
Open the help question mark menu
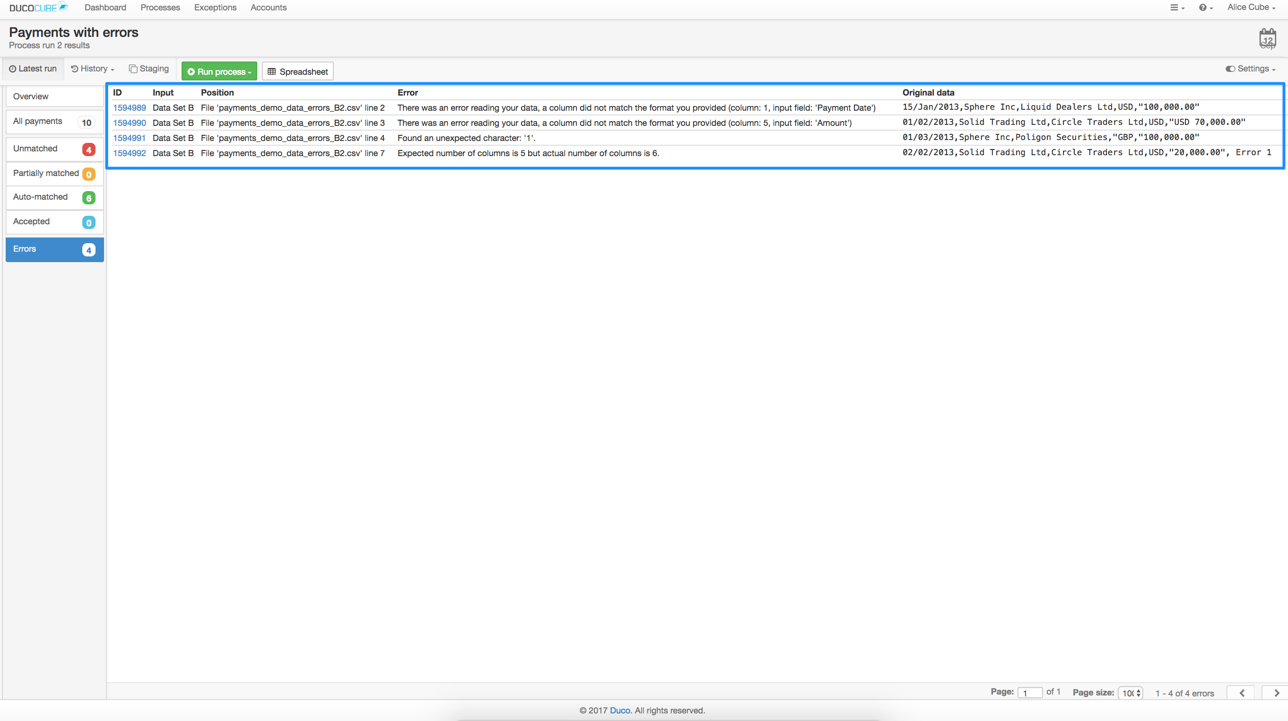(1206, 8)
